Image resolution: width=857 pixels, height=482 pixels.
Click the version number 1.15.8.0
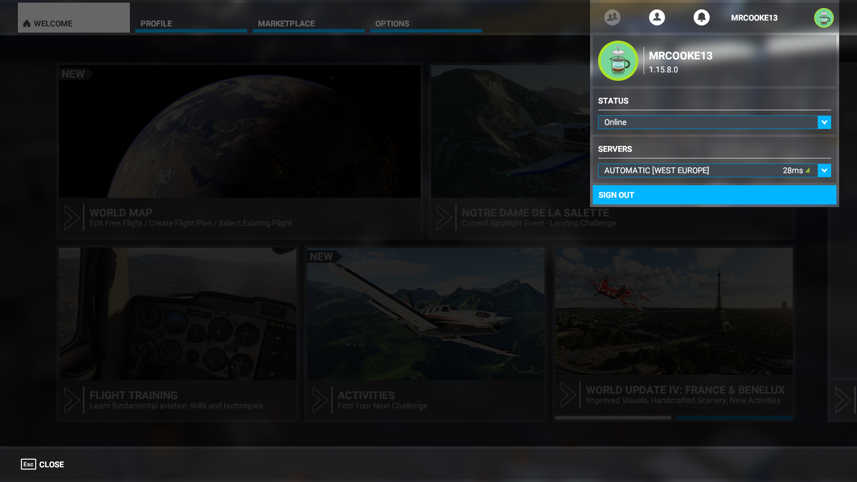pos(663,70)
